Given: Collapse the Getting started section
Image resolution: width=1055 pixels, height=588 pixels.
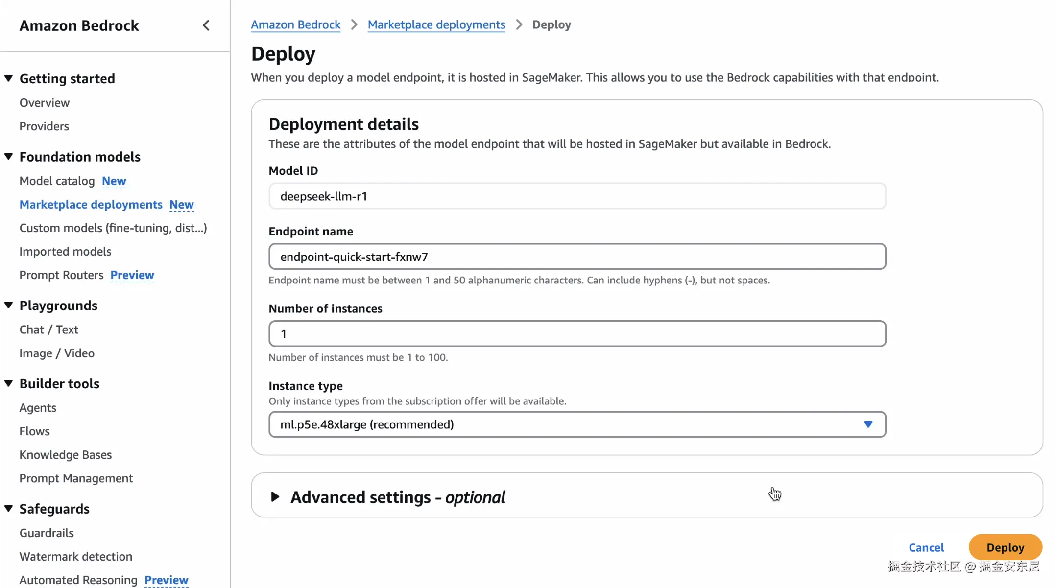Looking at the screenshot, I should click(x=9, y=78).
